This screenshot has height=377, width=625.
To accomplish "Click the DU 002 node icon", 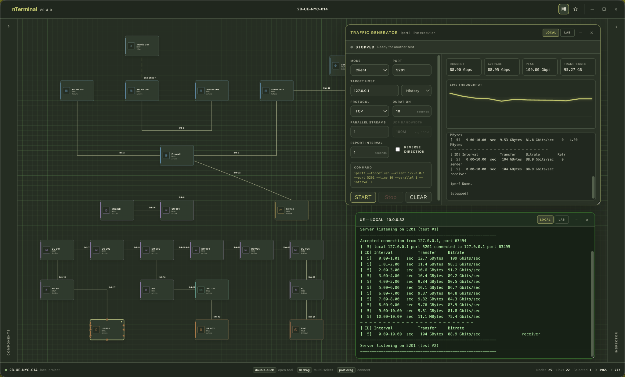I will pos(96,250).
